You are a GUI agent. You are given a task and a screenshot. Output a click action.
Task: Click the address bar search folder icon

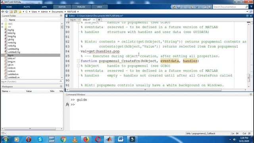pyautogui.click(x=251, y=12)
